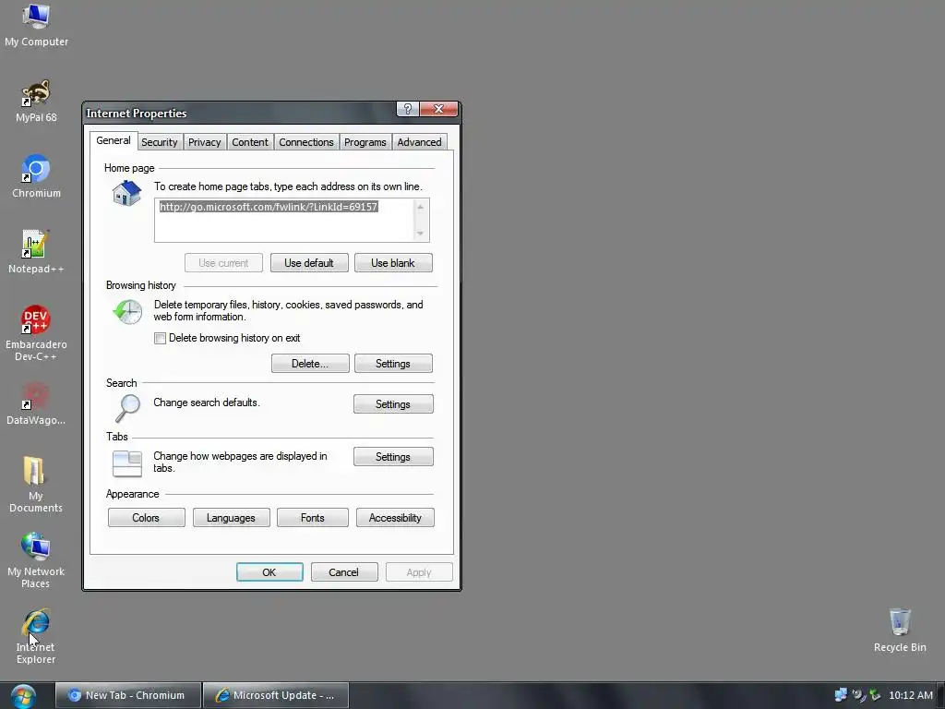Click the Tabs section window icon
Screen dimensions: 945x709
coord(127,463)
